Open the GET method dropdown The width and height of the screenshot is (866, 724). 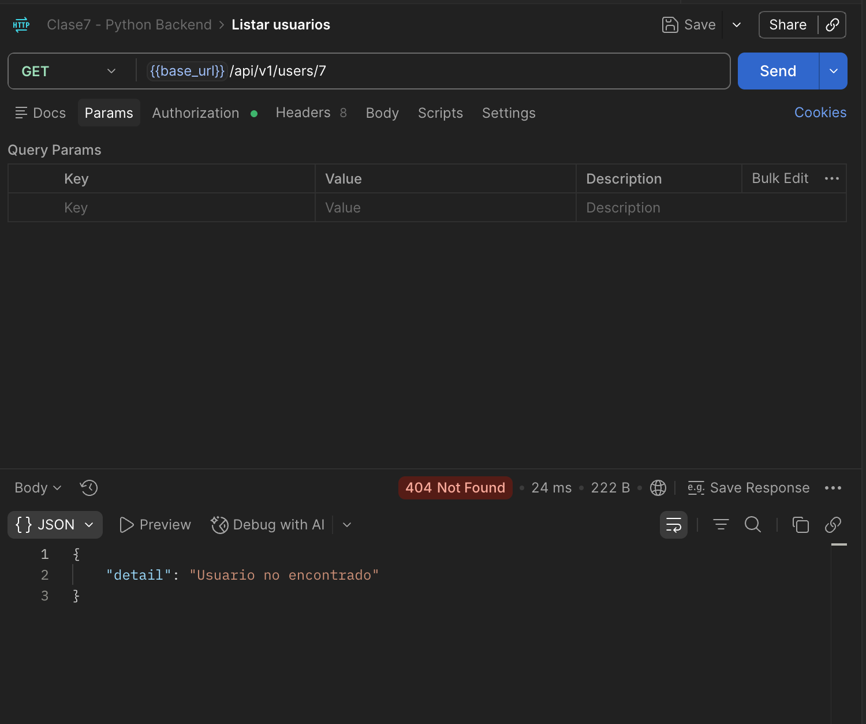pyautogui.click(x=69, y=71)
